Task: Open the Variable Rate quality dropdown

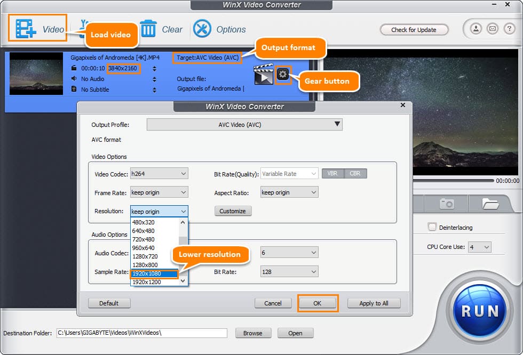Action: click(289, 174)
